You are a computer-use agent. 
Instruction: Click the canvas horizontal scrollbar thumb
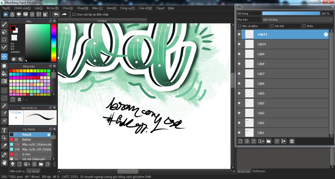pyautogui.click(x=128, y=171)
